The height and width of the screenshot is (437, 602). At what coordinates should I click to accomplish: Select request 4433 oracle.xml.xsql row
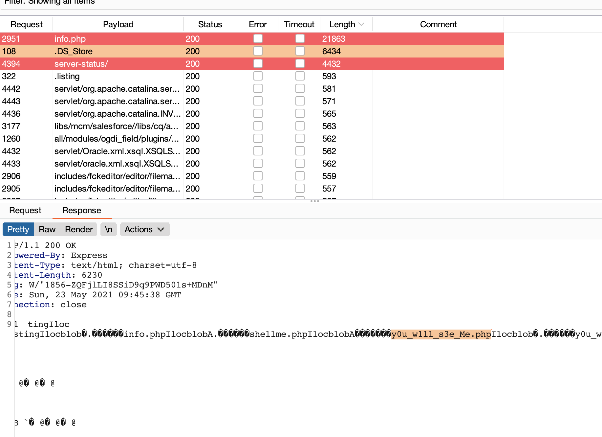[252, 164]
